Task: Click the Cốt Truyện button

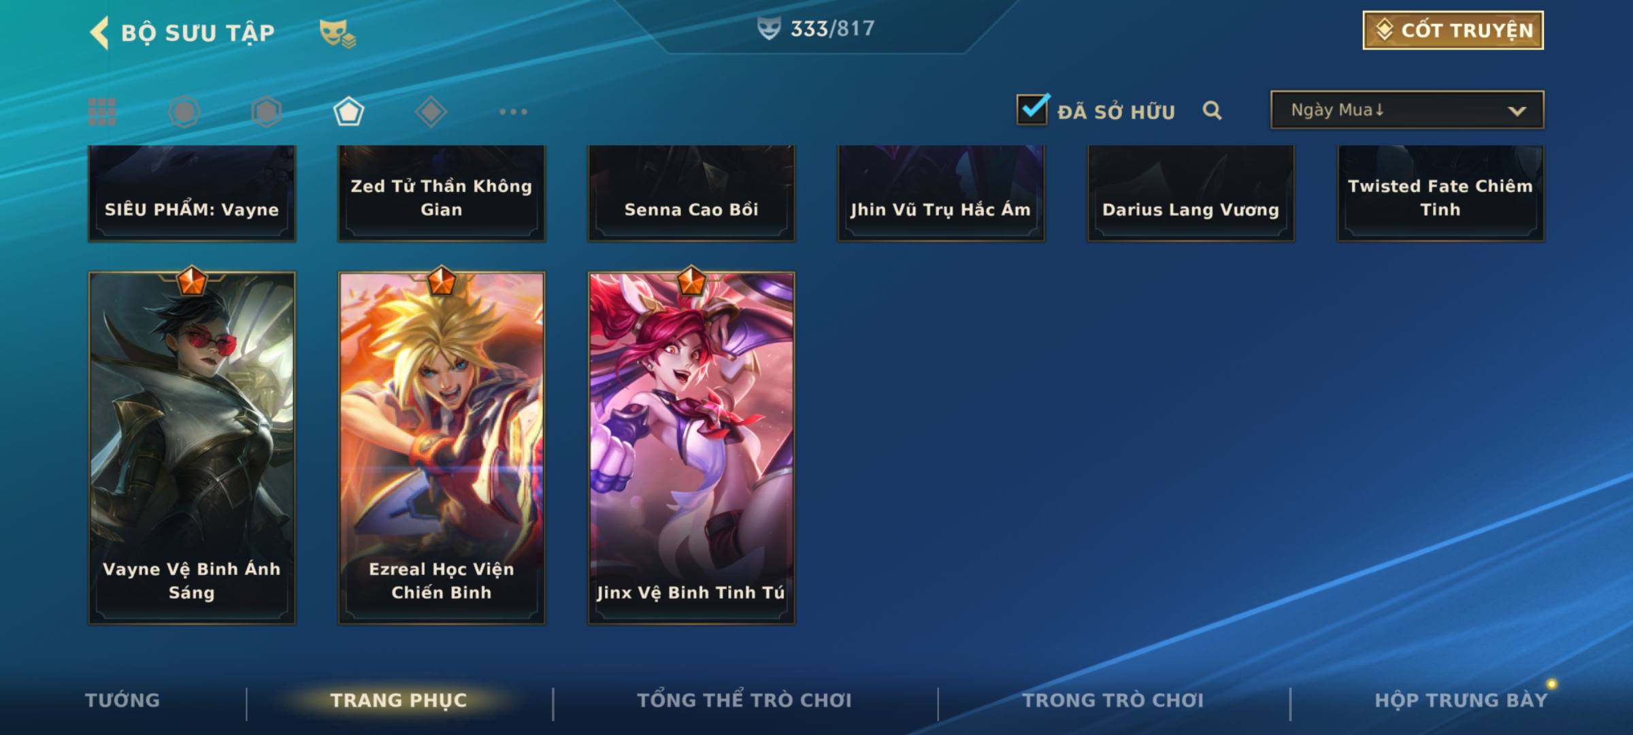Action: [1453, 30]
